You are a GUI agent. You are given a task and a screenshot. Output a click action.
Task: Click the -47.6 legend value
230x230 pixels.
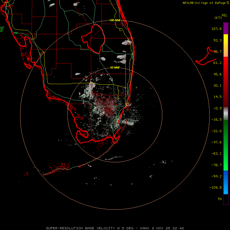216,142
